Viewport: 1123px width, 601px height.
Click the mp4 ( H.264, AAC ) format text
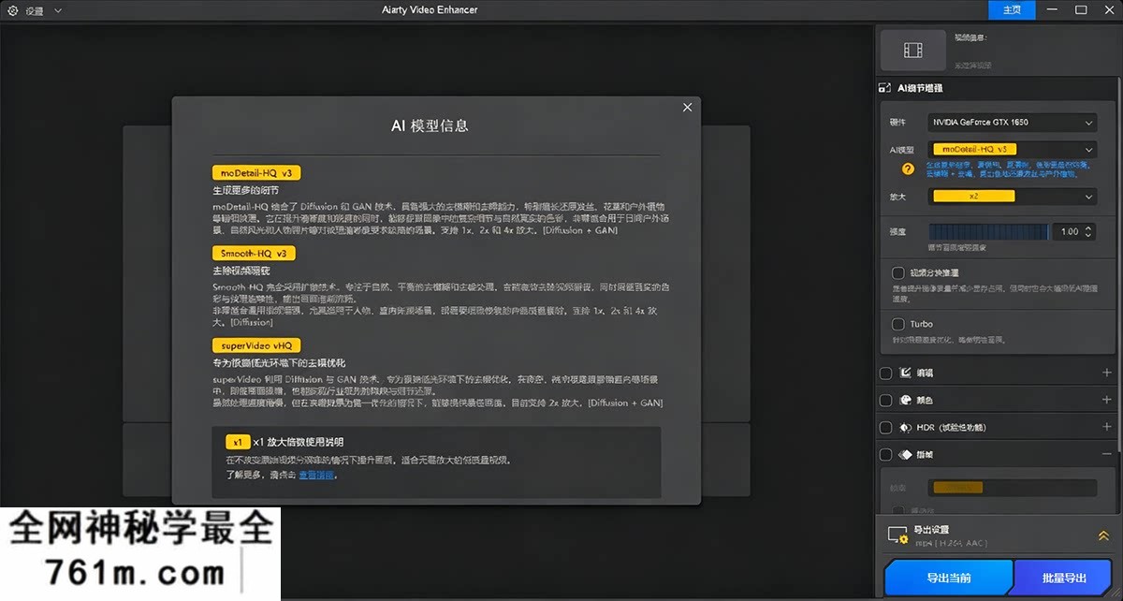[x=950, y=543]
